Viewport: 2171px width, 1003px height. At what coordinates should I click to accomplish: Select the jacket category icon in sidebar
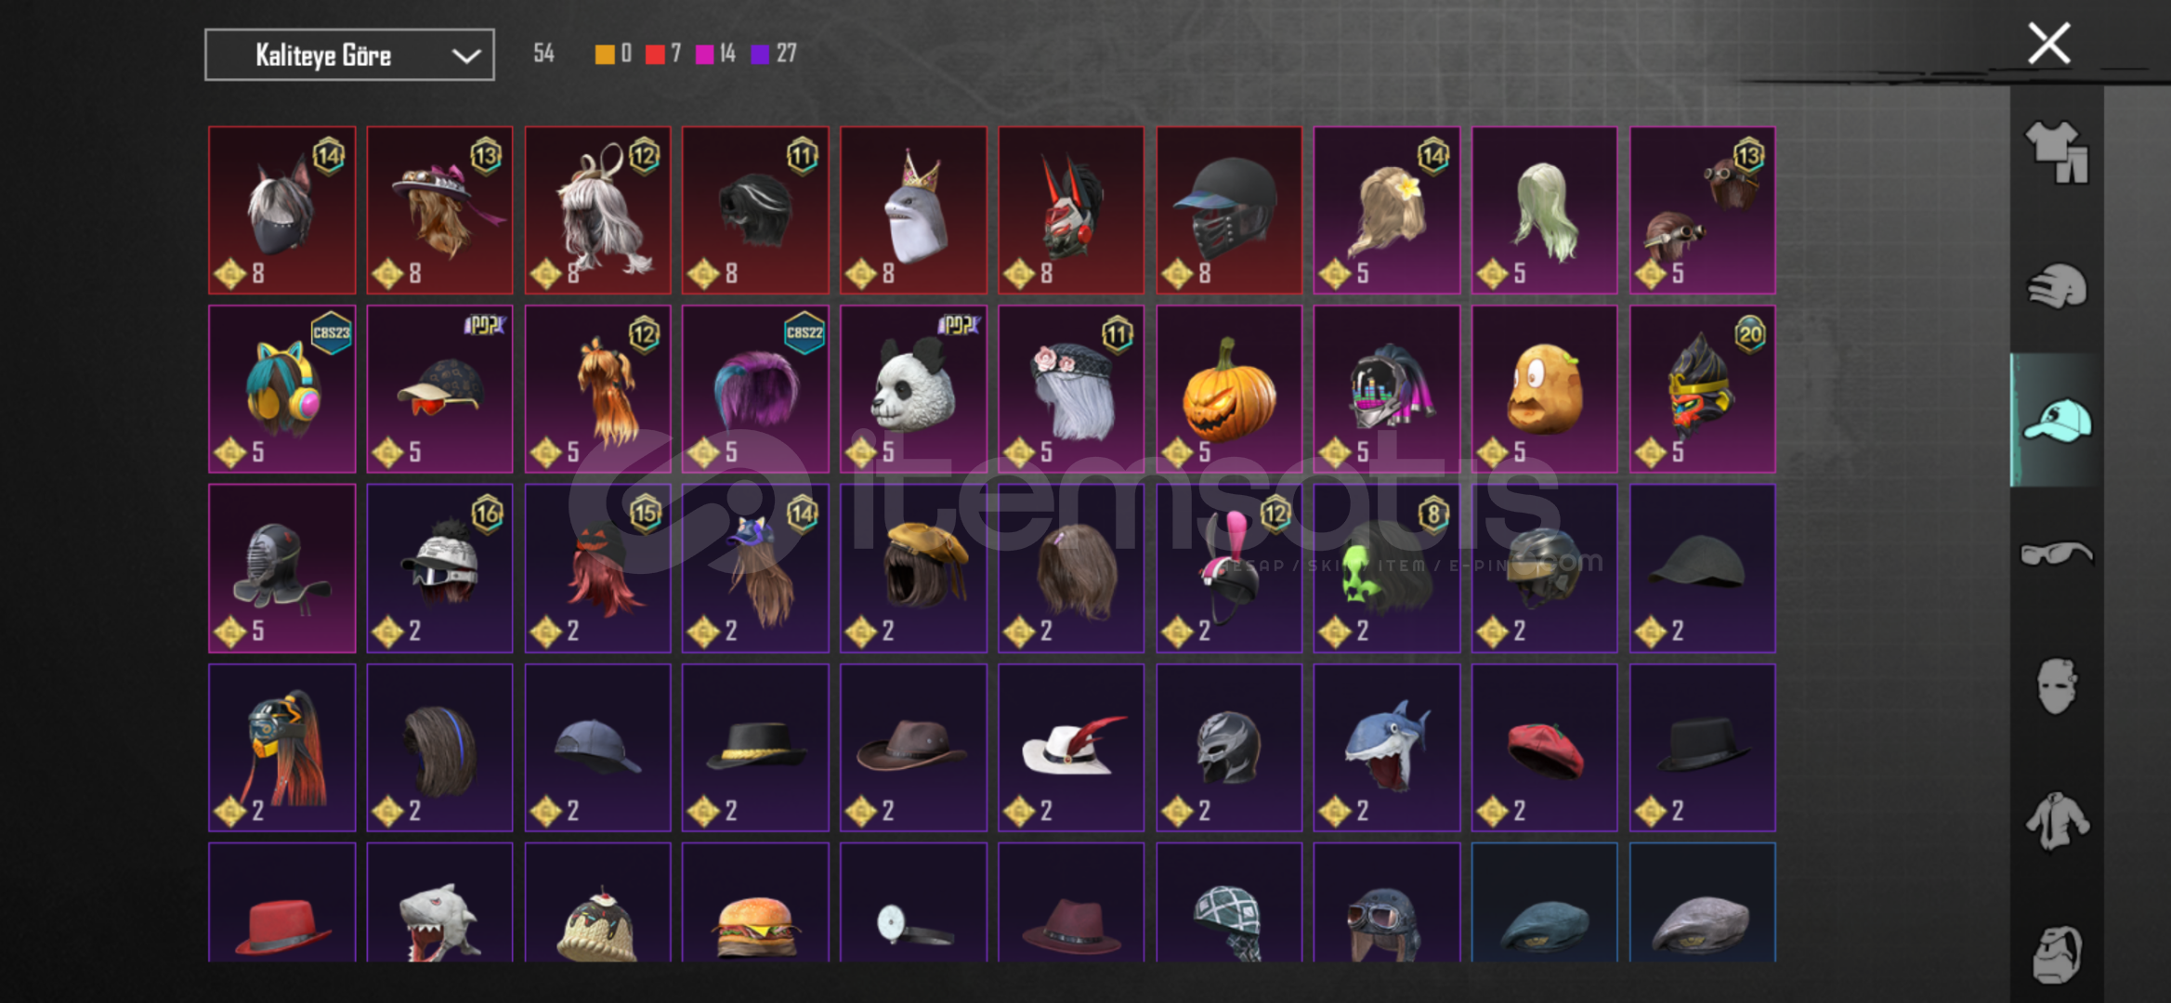2057,820
